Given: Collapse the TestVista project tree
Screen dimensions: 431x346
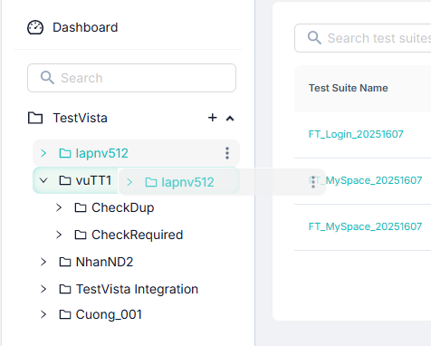Looking at the screenshot, I should click(x=230, y=118).
